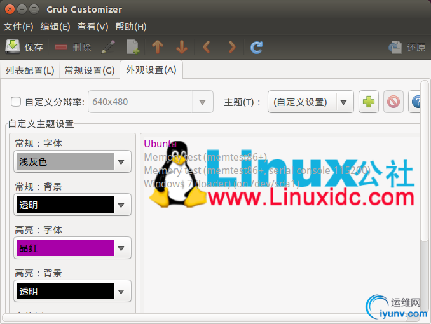Click the new entry document icon
Viewport: 431px width, 324px height.
(133, 47)
